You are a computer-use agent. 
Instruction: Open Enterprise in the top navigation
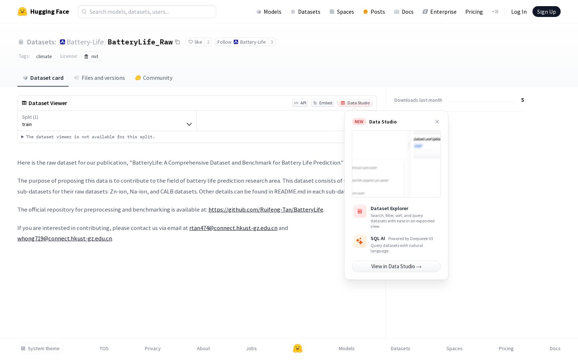click(x=440, y=12)
